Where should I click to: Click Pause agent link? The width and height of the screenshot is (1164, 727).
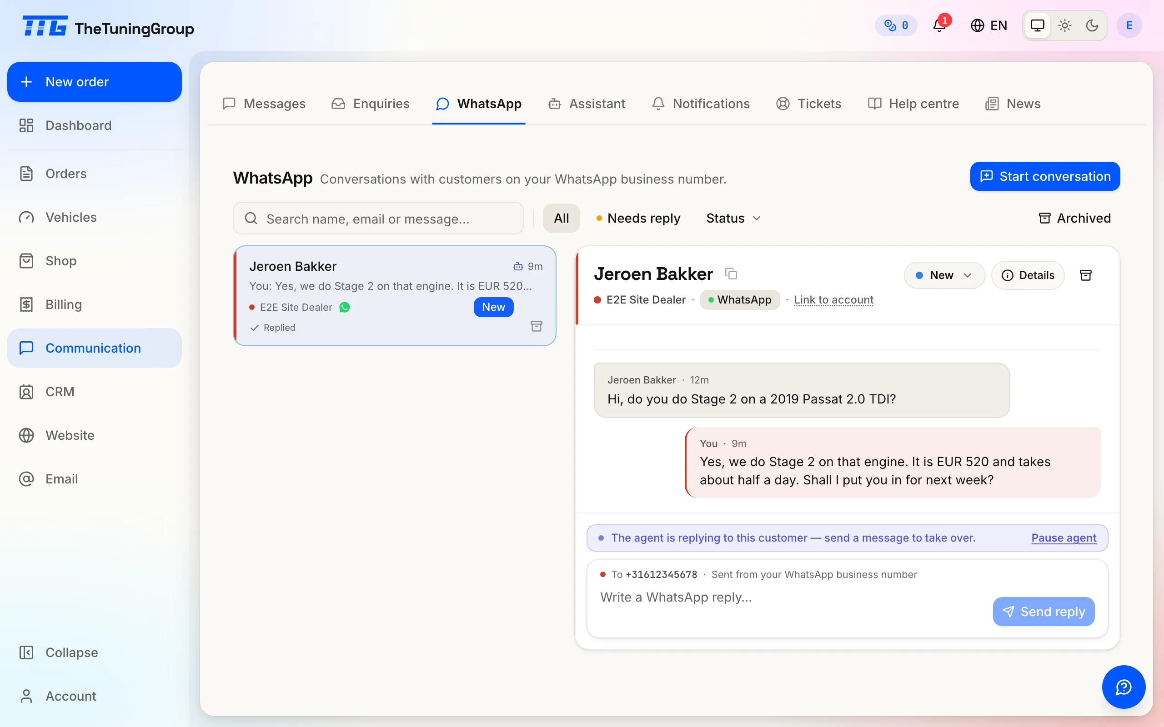click(1064, 538)
